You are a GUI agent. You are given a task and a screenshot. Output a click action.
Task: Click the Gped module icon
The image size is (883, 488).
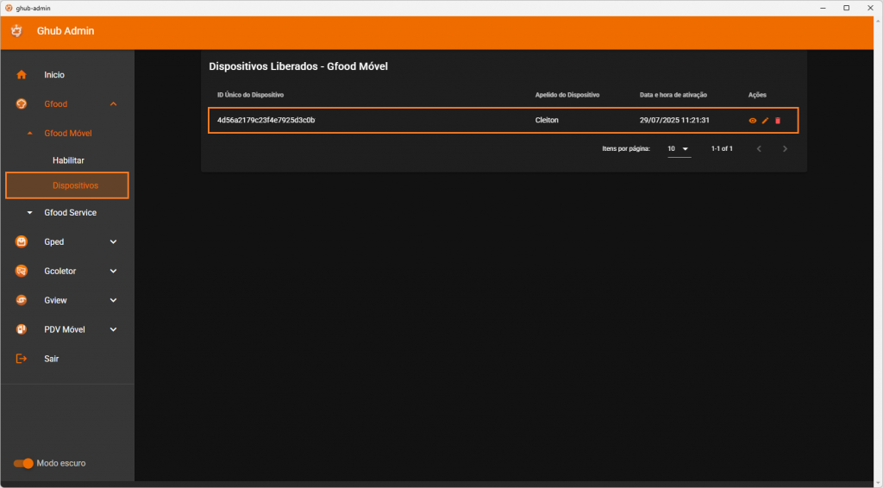pos(22,242)
